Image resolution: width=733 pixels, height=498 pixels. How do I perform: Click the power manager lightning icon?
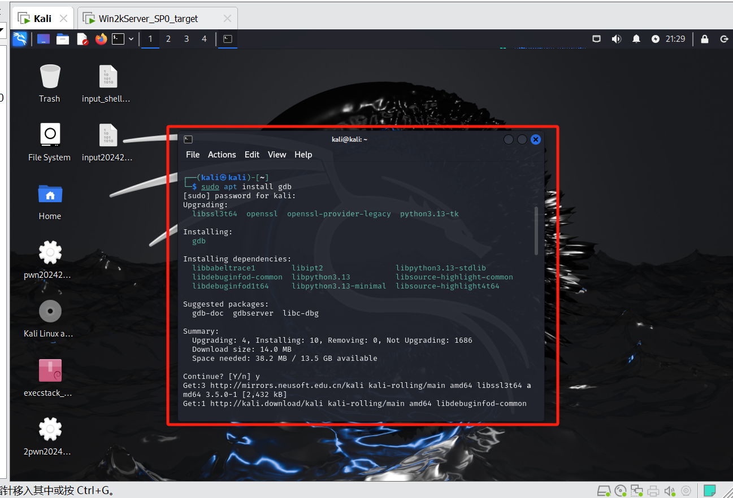tap(656, 39)
